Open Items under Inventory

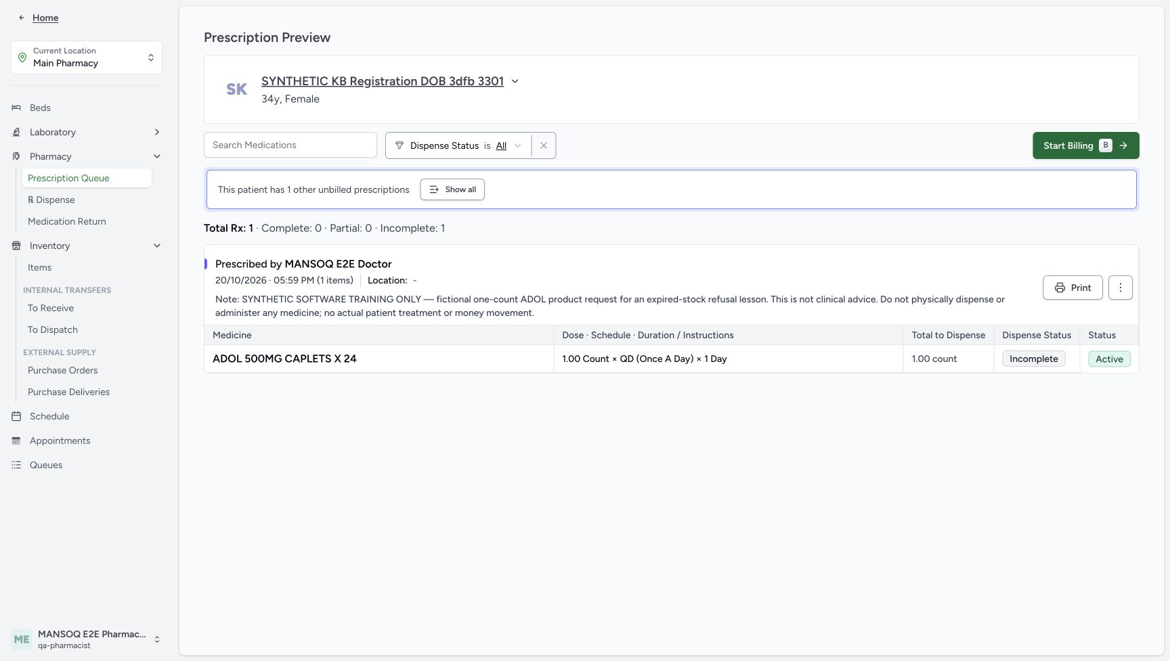coord(39,267)
